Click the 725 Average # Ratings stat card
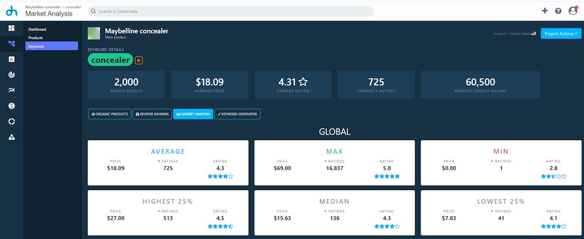This screenshot has width=584, height=239. [x=376, y=85]
